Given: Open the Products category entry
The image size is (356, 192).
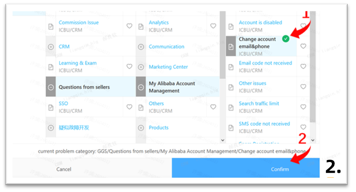Looking at the screenshot, I should coord(159,128).
